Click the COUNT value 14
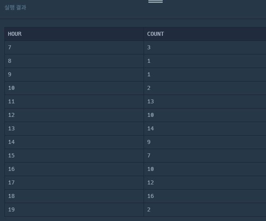 click(150, 129)
